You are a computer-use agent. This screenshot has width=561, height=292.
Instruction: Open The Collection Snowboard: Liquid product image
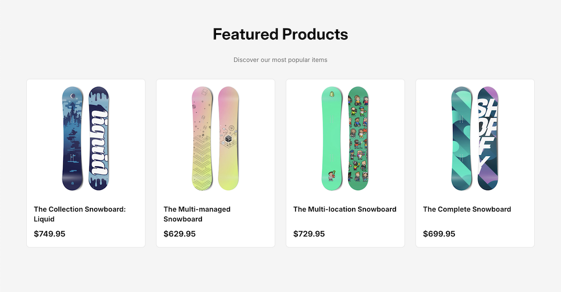coord(86,138)
